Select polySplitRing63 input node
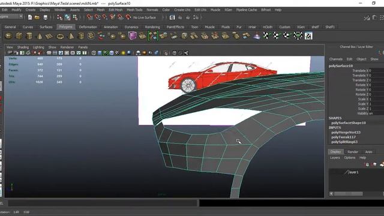The image size is (384, 216). (344, 142)
